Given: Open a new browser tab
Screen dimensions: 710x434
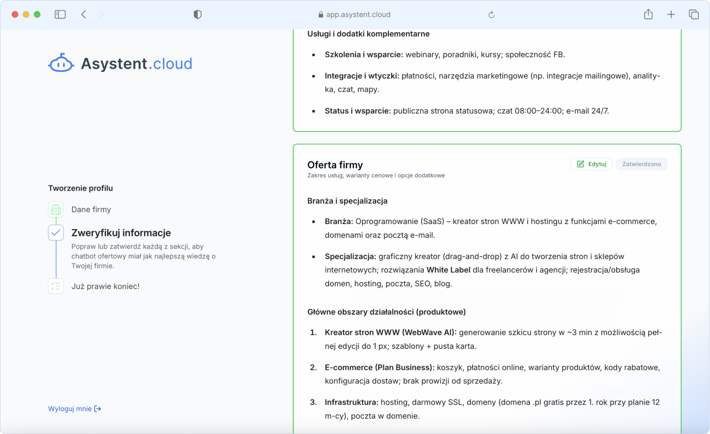Looking at the screenshot, I should (671, 15).
